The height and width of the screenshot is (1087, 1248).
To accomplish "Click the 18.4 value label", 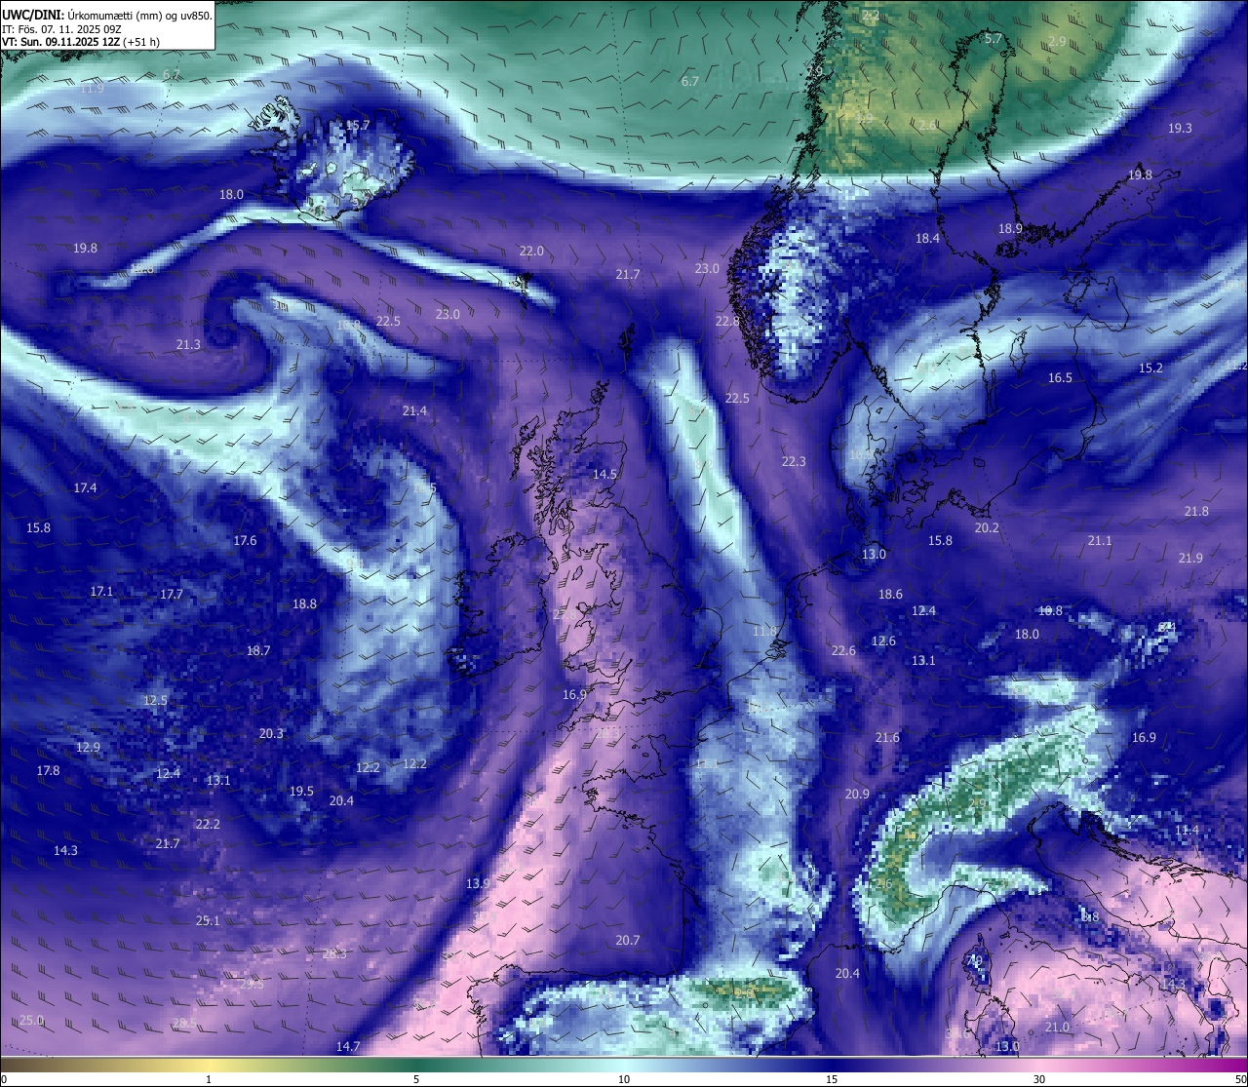I will tap(927, 238).
